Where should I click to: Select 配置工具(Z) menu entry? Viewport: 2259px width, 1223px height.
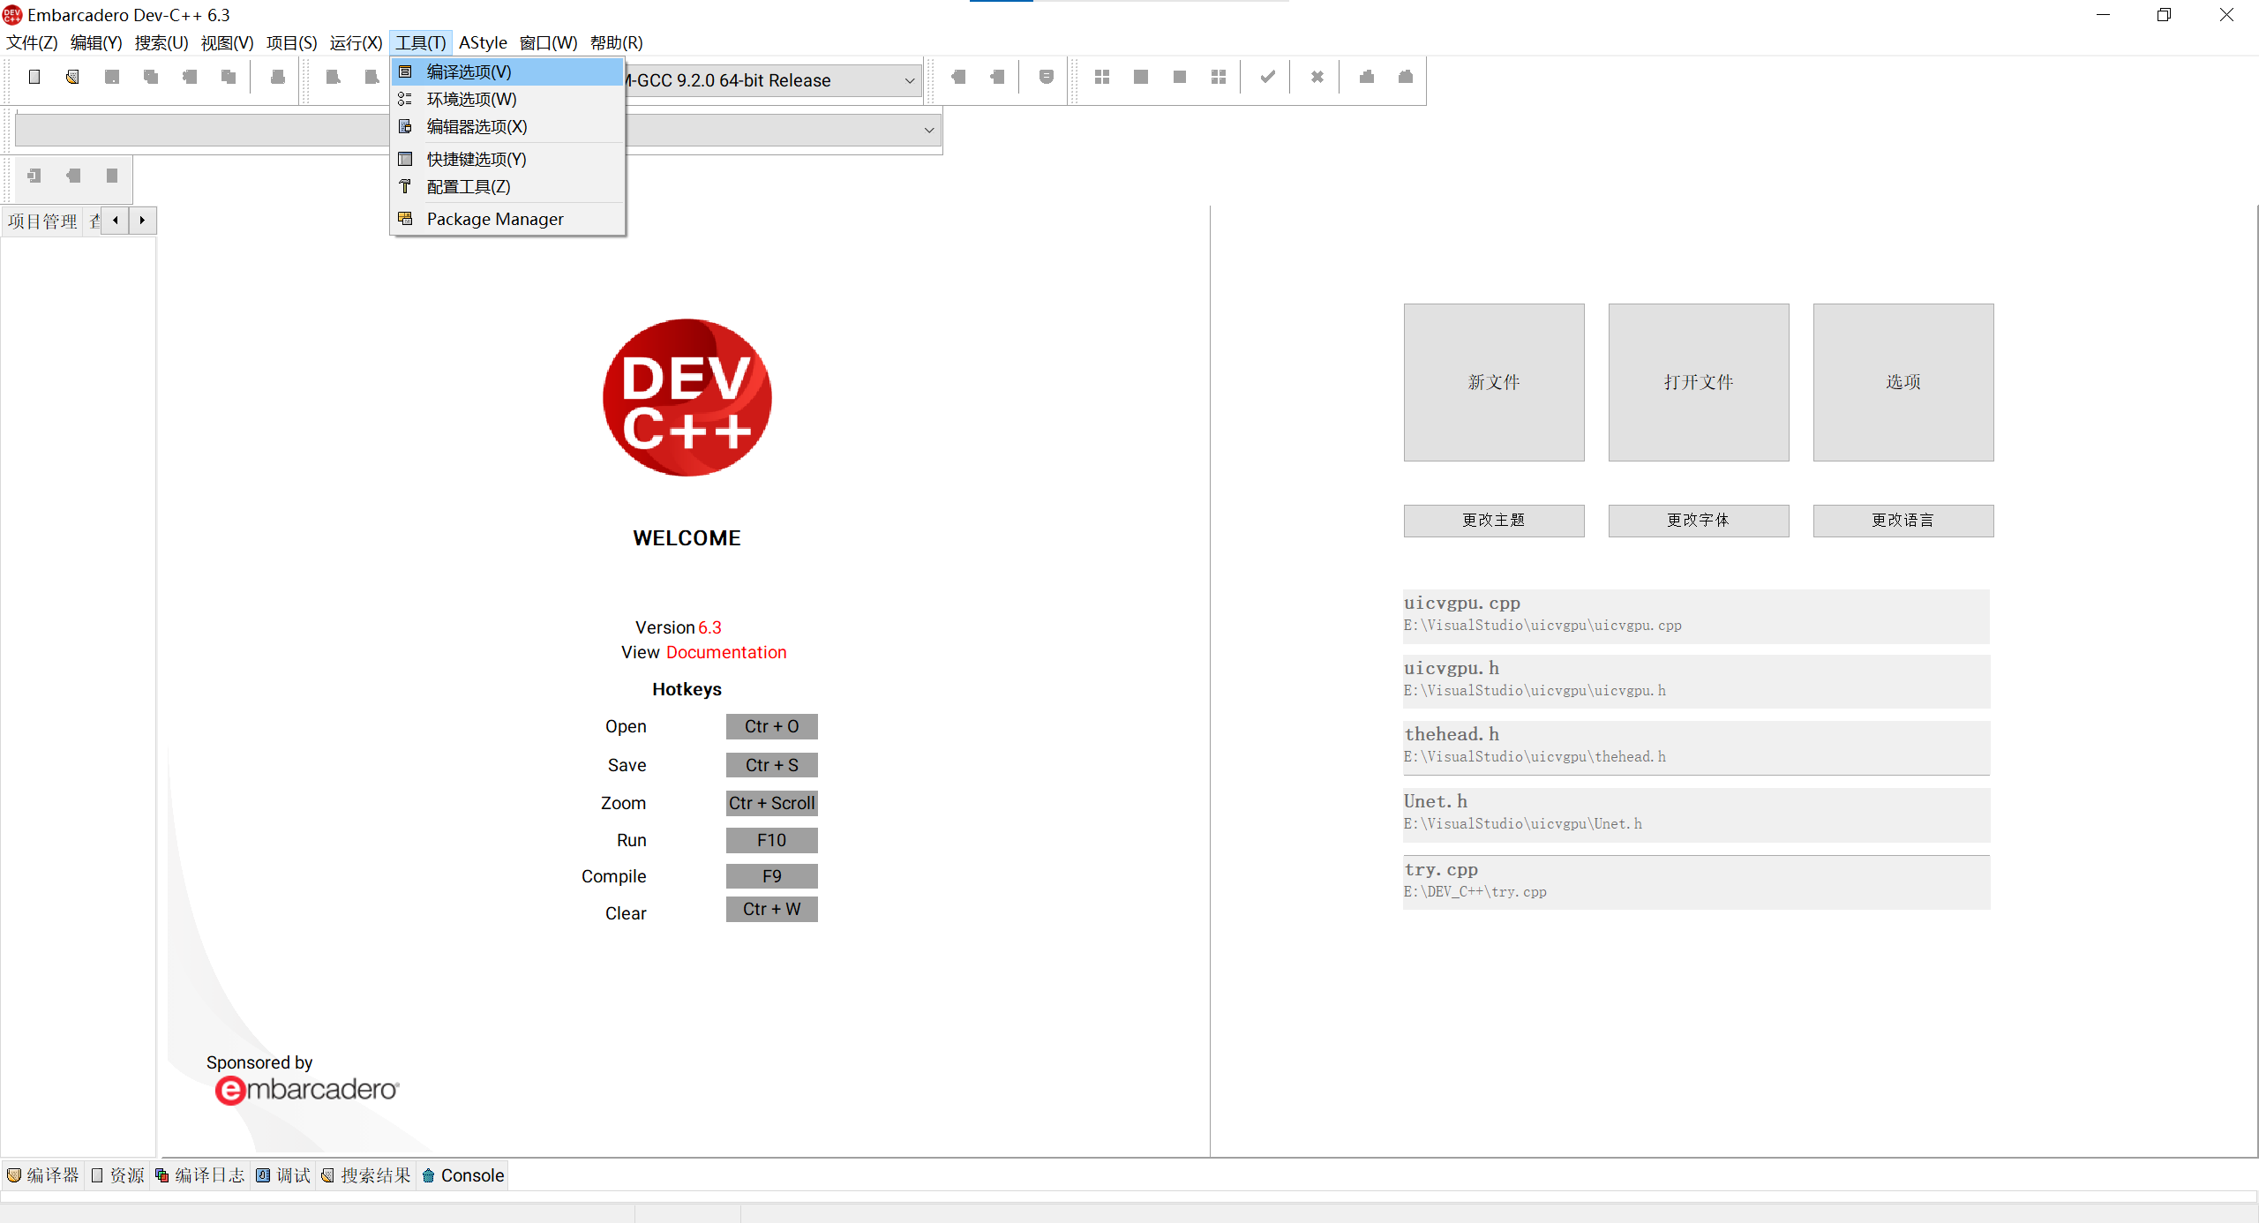(x=507, y=186)
